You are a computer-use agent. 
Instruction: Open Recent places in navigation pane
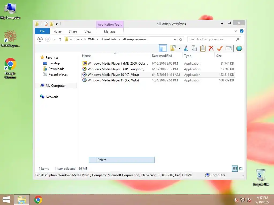click(x=58, y=74)
